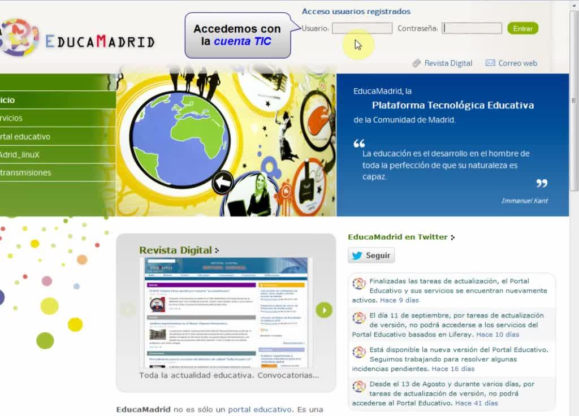Click arrow icon next to Revista Digital heading

(217, 250)
